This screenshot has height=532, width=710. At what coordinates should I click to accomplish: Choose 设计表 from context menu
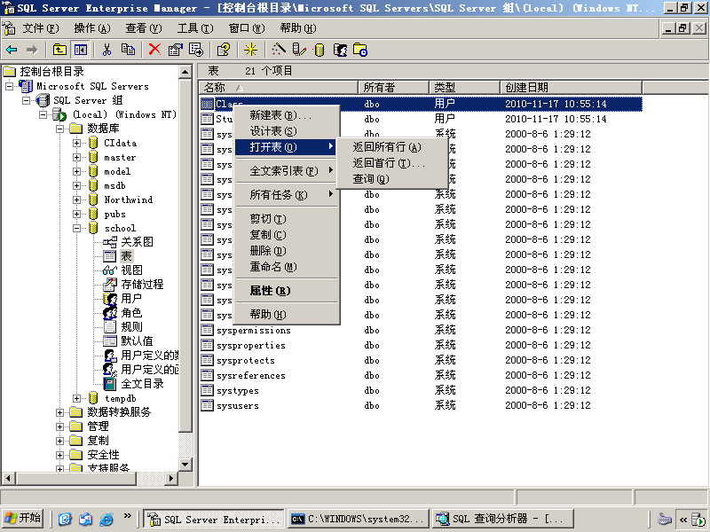[x=286, y=131]
